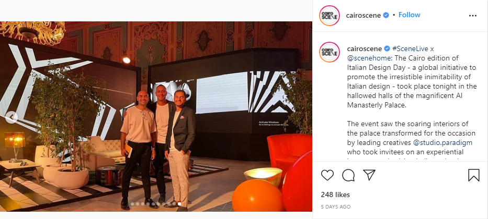Like the post with the heart icon
The image size is (488, 219).
327,175
